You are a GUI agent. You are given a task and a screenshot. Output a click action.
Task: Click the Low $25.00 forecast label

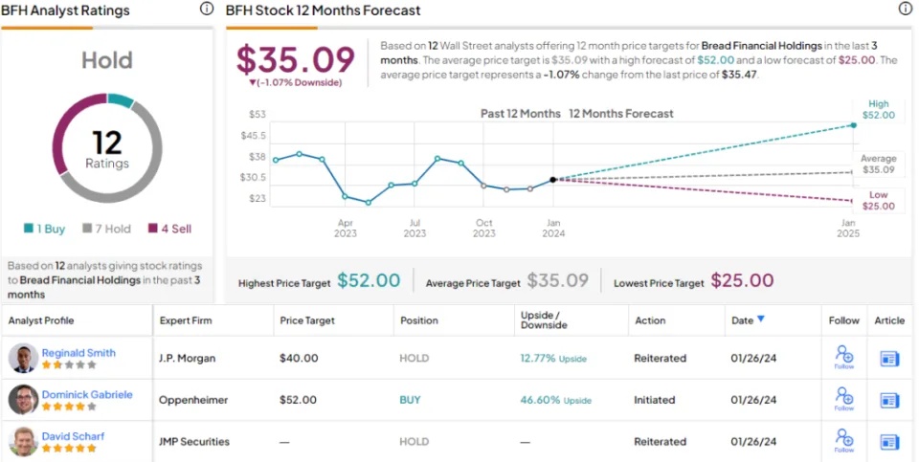(878, 201)
